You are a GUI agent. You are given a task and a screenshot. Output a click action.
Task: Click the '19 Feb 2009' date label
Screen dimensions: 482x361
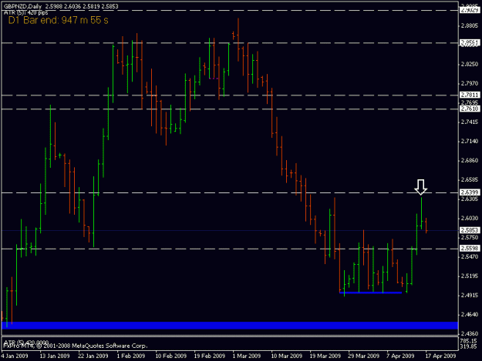pos(210,356)
